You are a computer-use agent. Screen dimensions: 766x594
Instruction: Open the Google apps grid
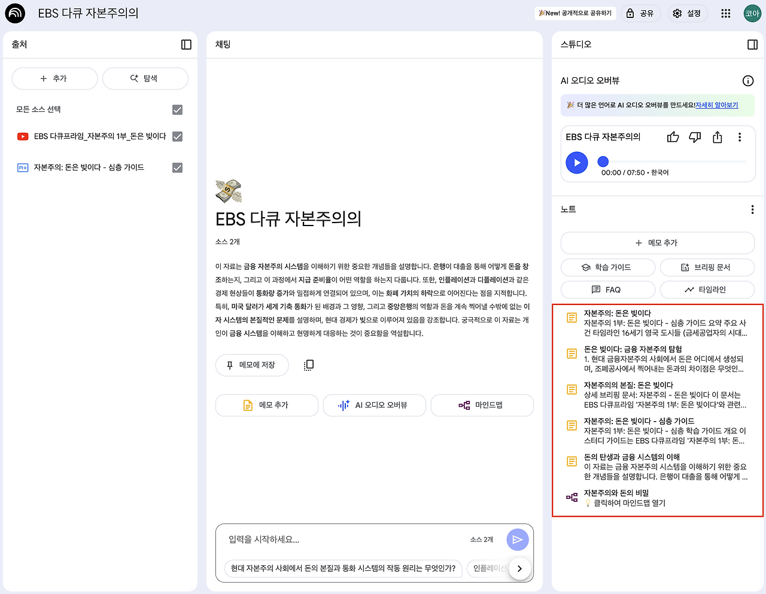(x=725, y=13)
